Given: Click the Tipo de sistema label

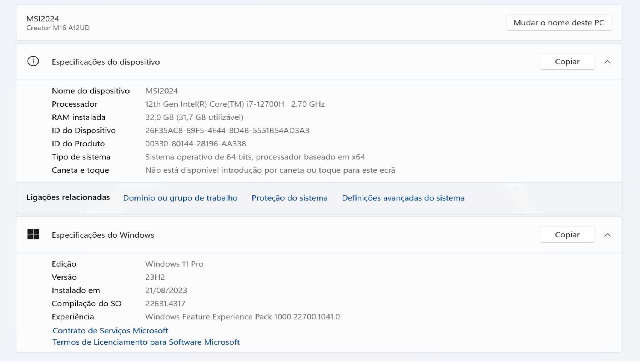Looking at the screenshot, I should (81, 157).
